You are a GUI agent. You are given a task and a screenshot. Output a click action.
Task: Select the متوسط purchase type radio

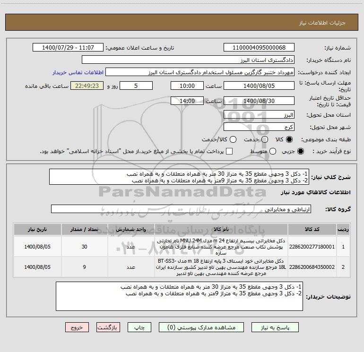273,151
